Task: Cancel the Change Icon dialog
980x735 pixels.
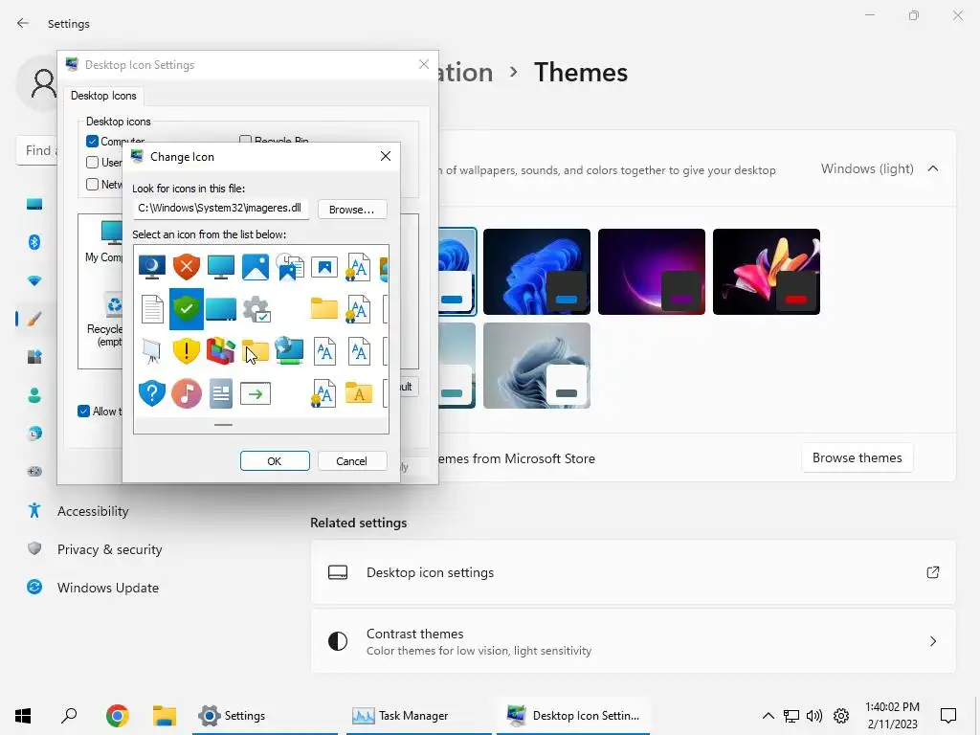Action: 352,461
